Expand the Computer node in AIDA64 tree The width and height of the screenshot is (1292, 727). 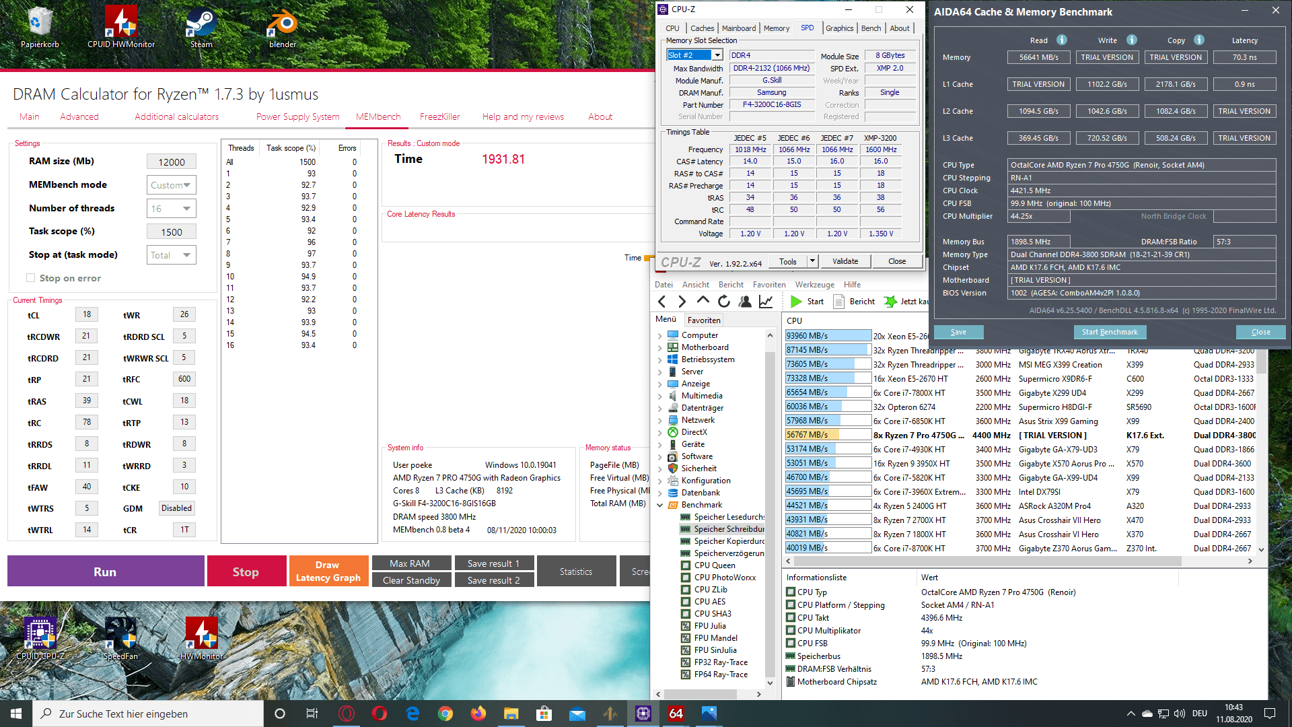pyautogui.click(x=659, y=335)
